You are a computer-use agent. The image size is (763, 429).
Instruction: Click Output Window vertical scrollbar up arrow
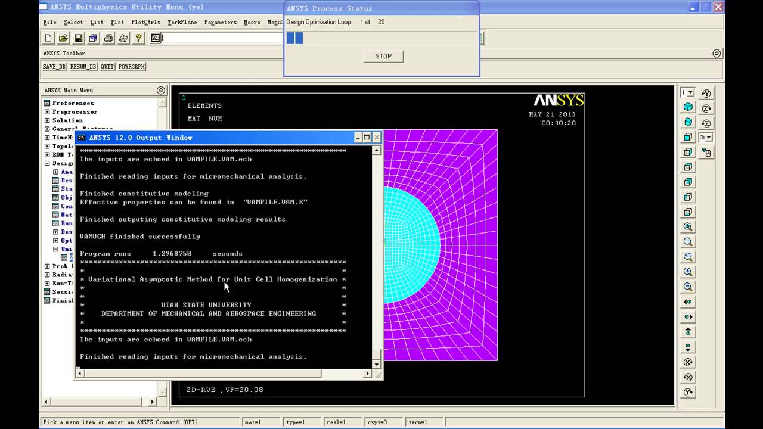pyautogui.click(x=376, y=150)
